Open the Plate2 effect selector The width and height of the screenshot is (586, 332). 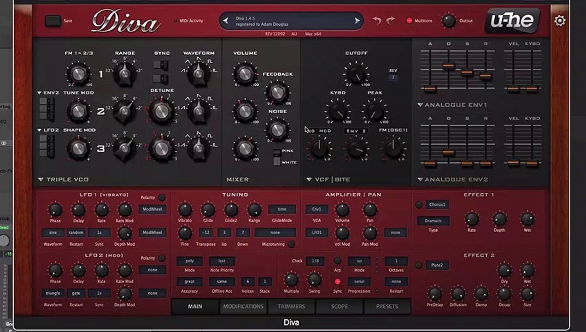437,265
